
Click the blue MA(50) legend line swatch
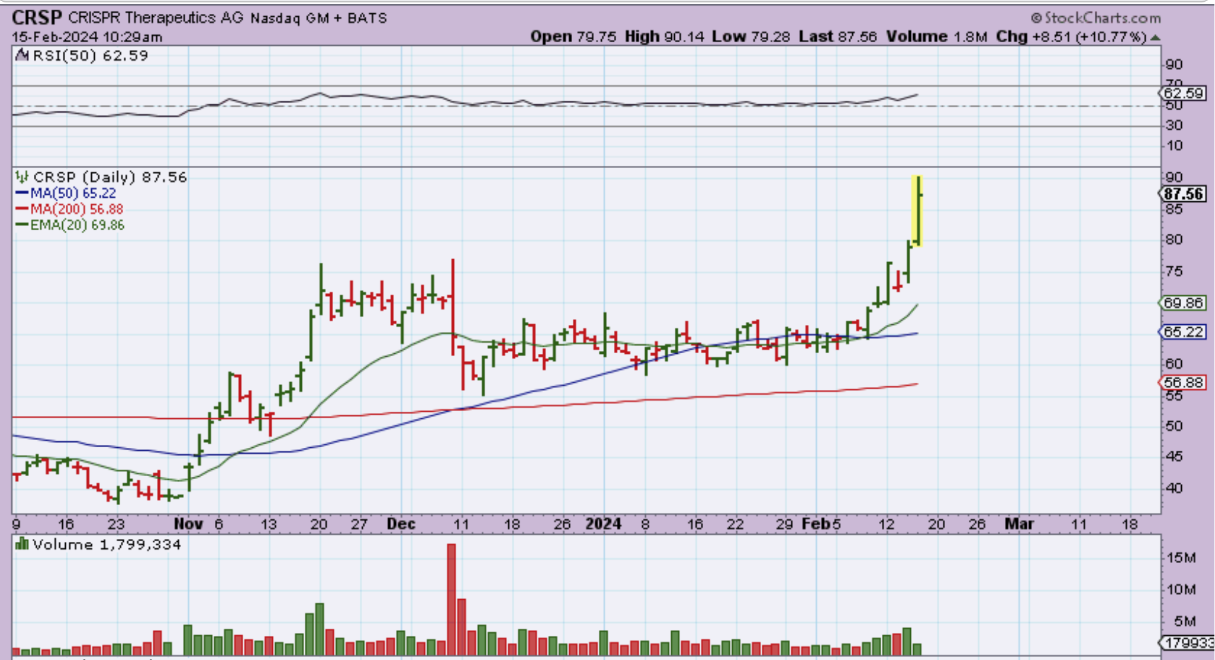point(22,193)
